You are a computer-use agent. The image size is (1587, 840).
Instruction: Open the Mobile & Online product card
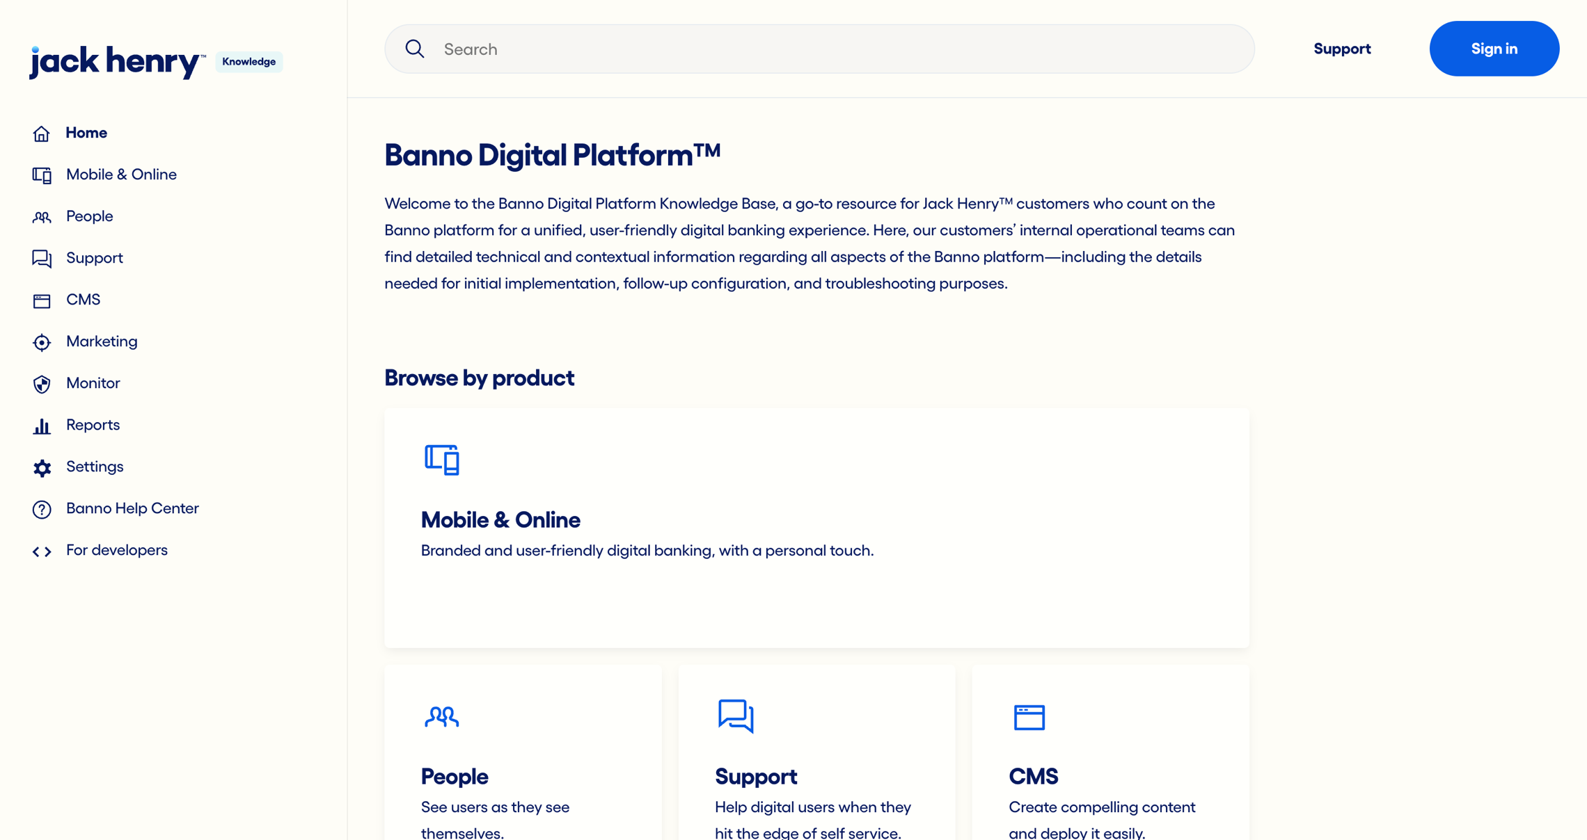(x=816, y=527)
